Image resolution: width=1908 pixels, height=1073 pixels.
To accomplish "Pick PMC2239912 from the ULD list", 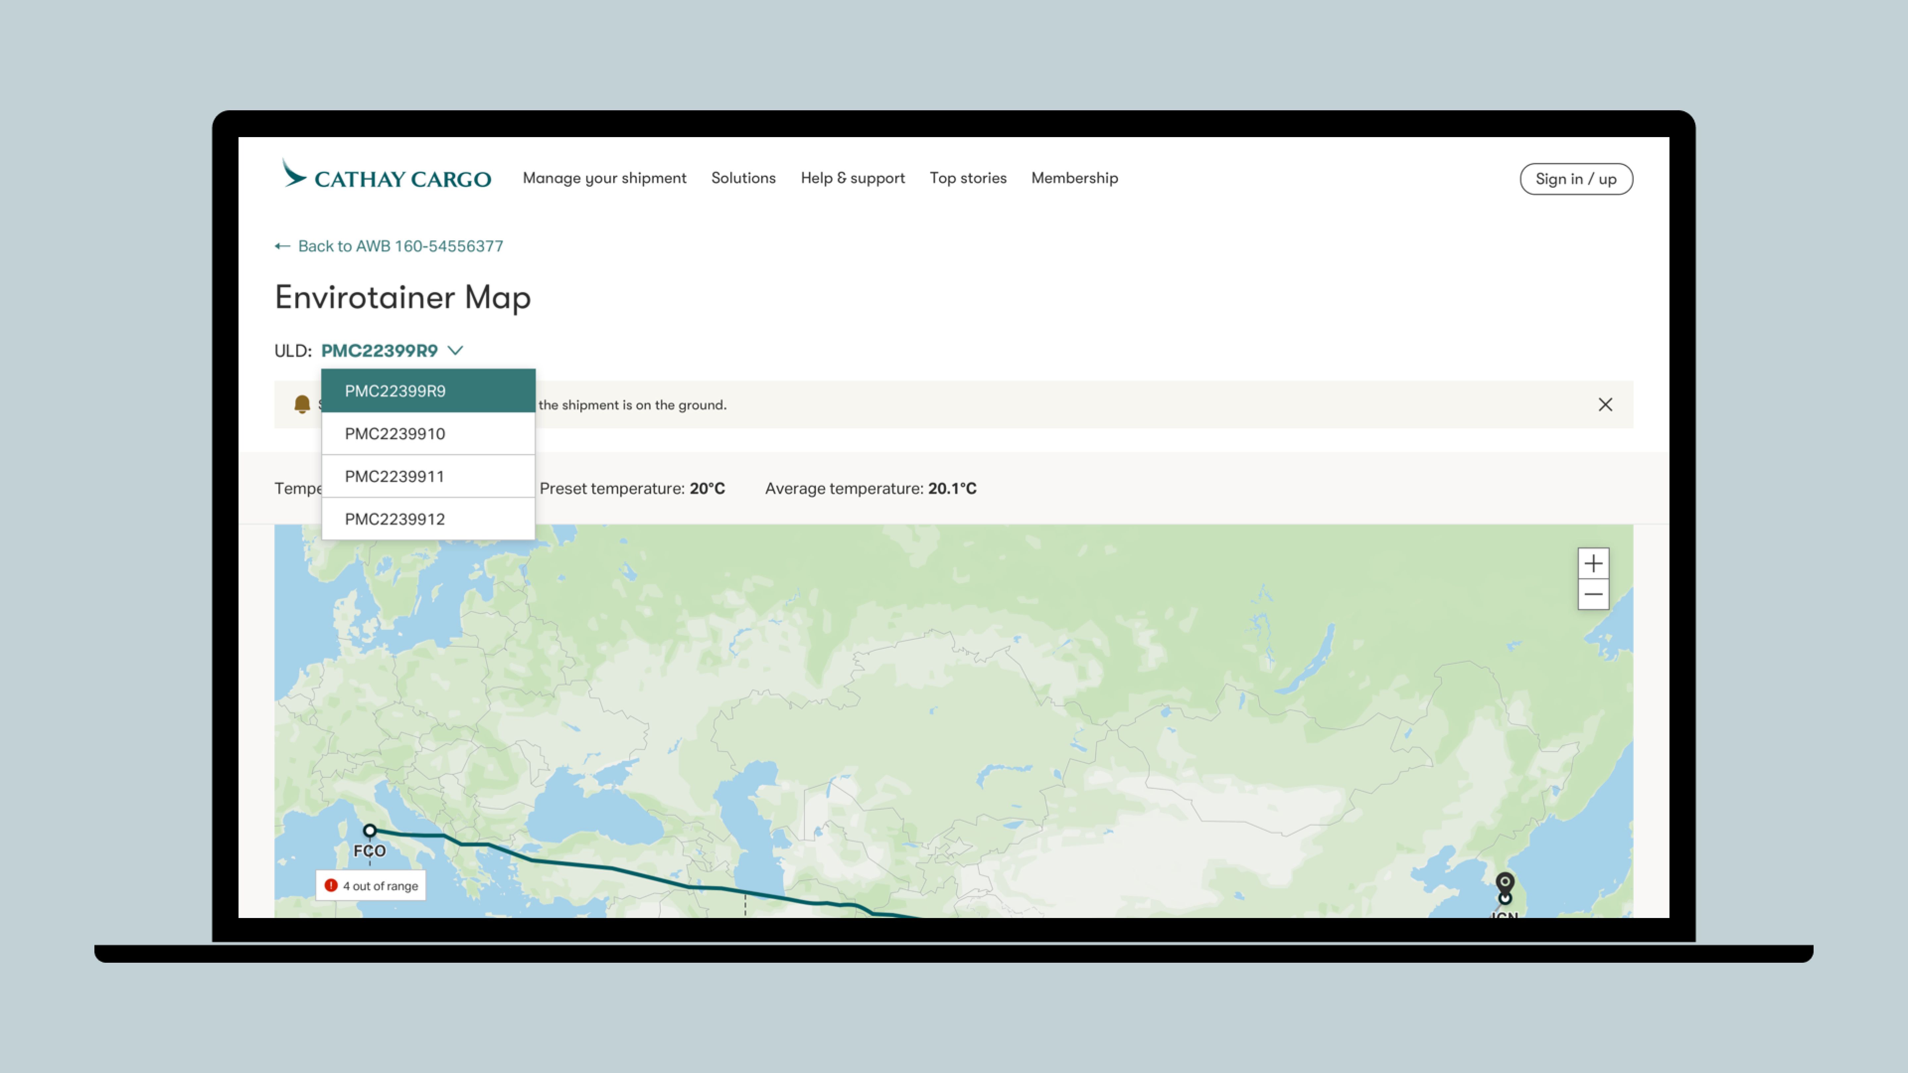I will click(428, 519).
